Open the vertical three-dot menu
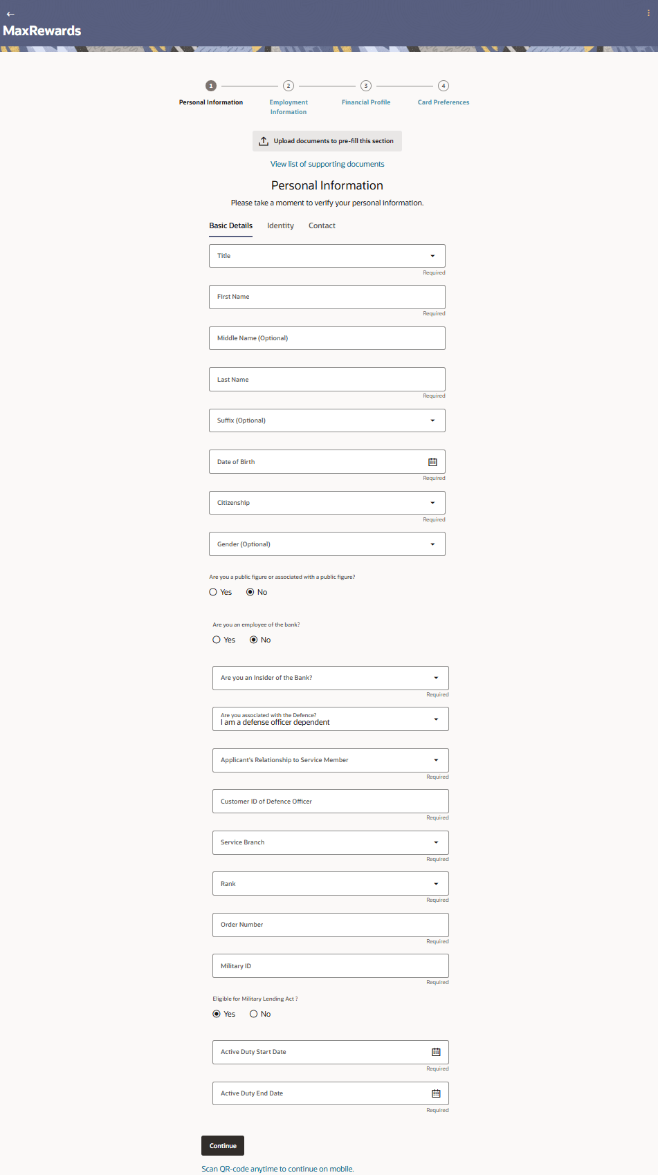The width and height of the screenshot is (658, 1175). (648, 13)
